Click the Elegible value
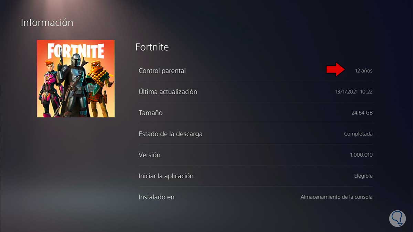 click(363, 176)
